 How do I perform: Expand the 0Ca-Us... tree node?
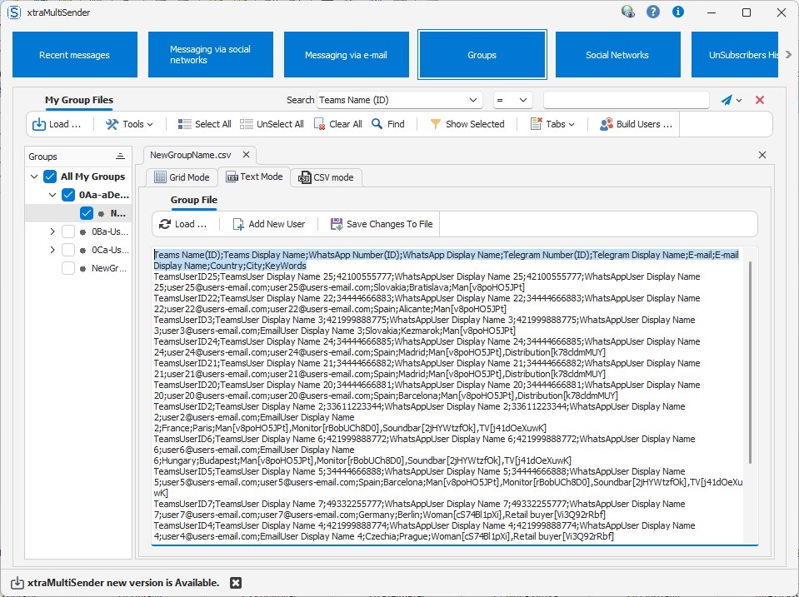(52, 250)
